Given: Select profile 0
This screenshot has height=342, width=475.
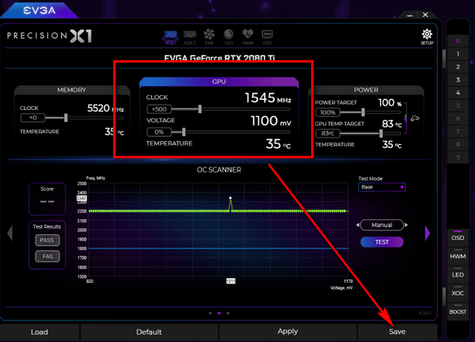Looking at the screenshot, I should [458, 41].
